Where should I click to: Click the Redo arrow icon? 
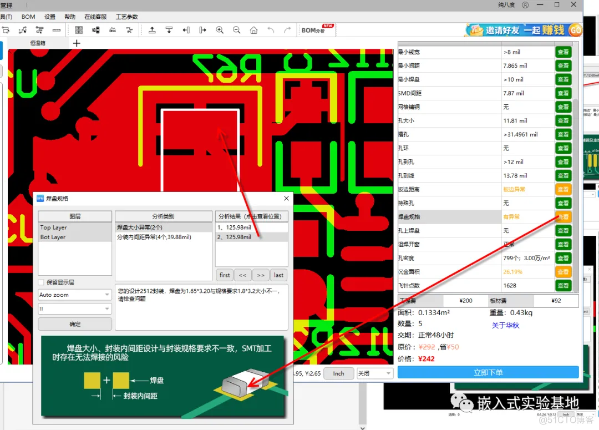click(287, 30)
